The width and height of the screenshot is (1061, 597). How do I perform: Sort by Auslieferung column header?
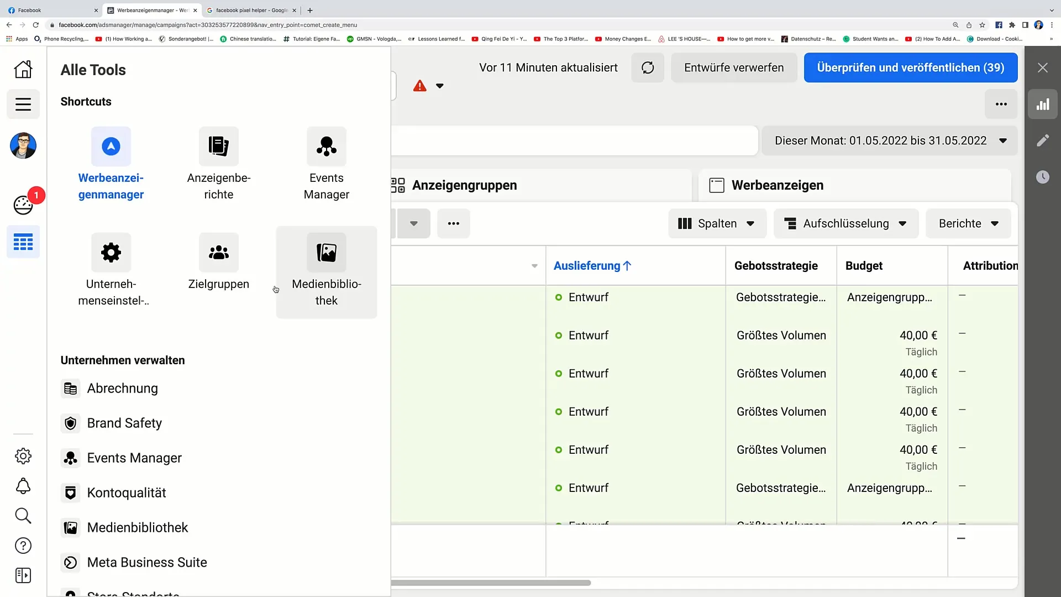click(592, 266)
